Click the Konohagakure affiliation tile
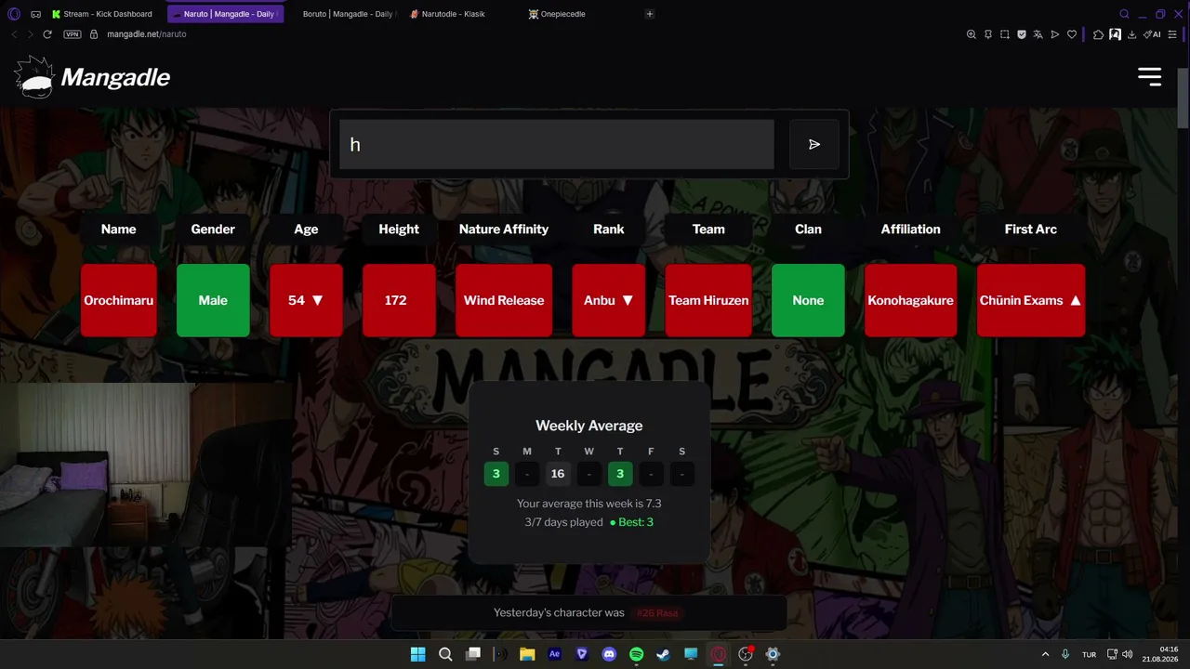 [910, 300]
